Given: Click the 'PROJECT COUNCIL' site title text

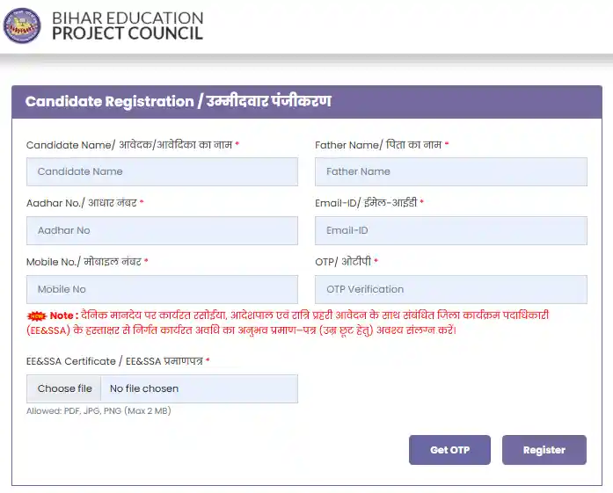Looking at the screenshot, I should 127,33.
